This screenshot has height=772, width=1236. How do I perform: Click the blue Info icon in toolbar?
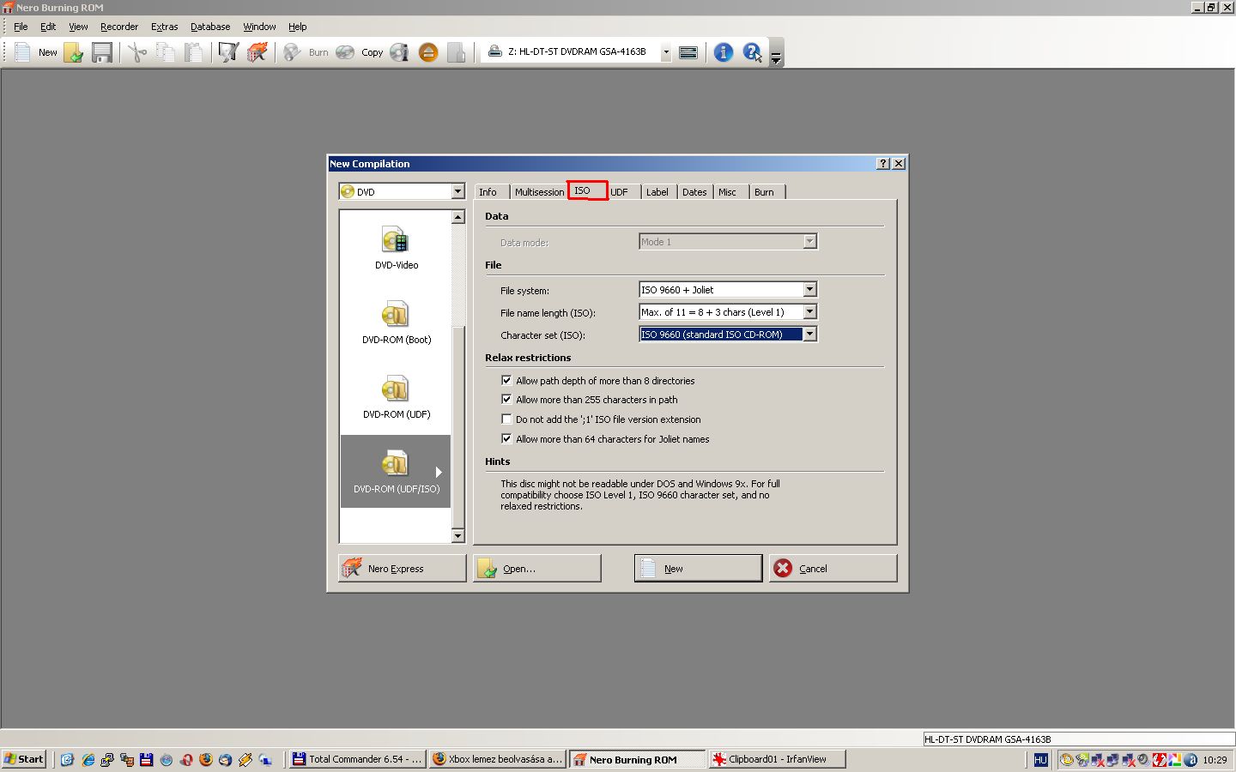point(724,52)
